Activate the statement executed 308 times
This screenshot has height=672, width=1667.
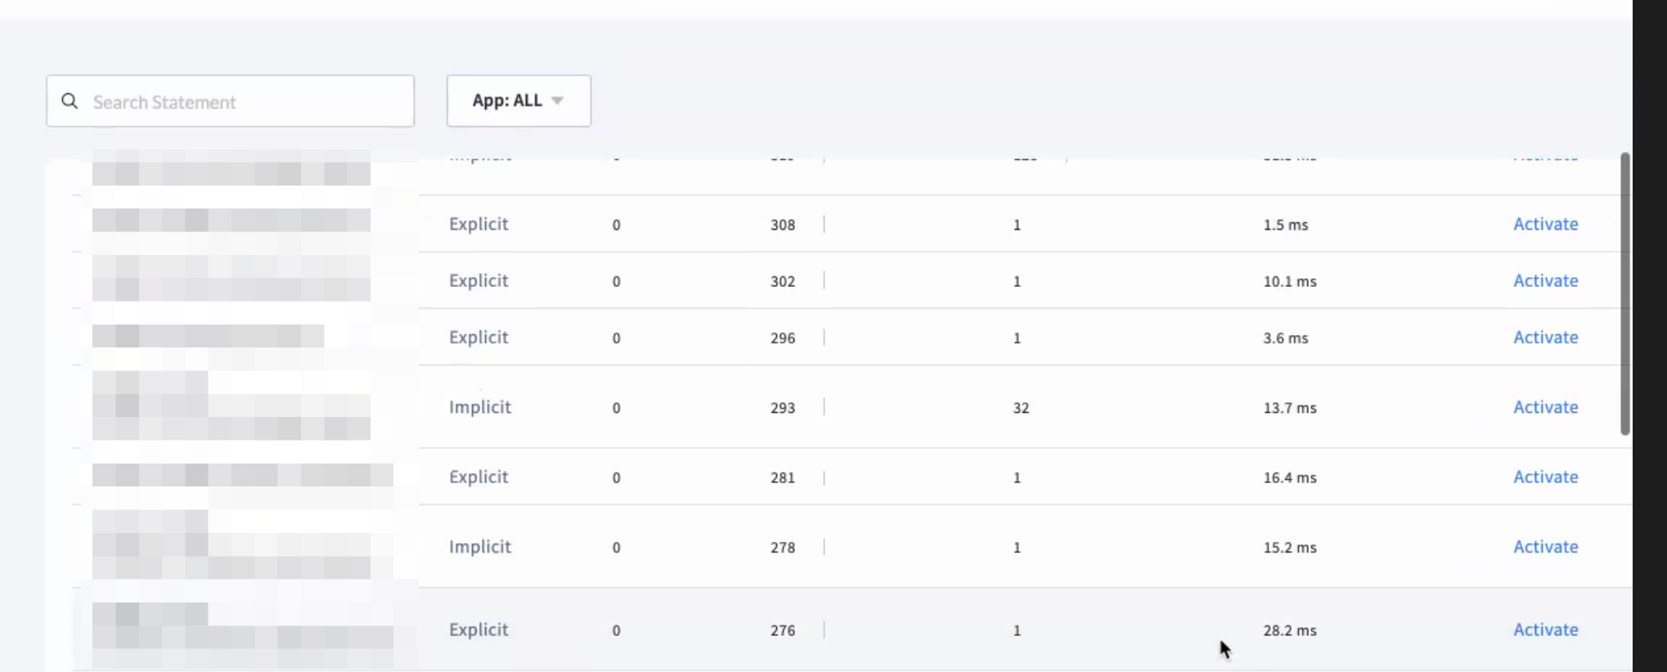tap(1545, 224)
